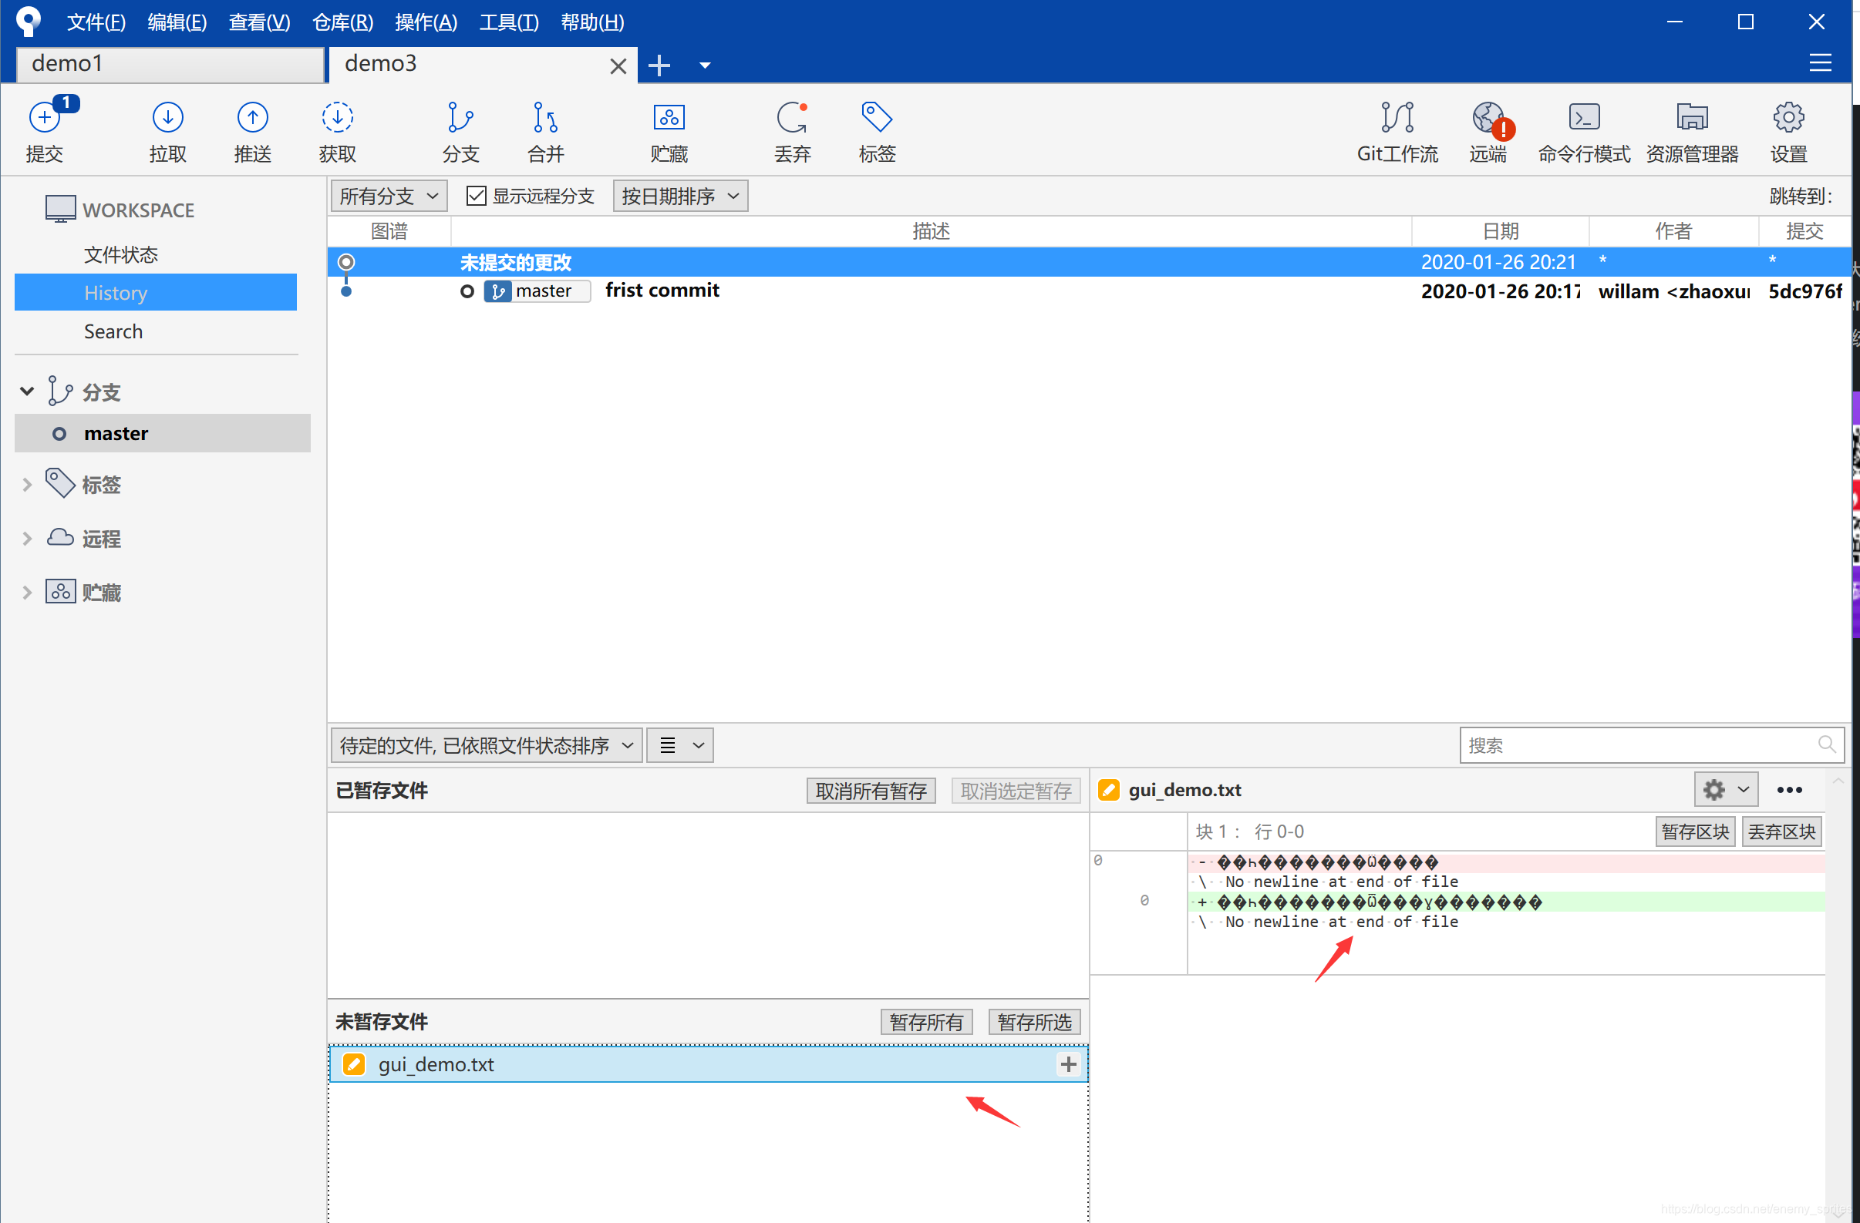Open the 贮藏 stash toolbar icon

pyautogui.click(x=669, y=119)
